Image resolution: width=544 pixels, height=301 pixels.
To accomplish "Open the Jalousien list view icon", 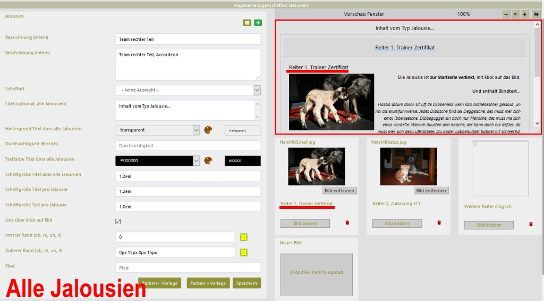I will 247,23.
